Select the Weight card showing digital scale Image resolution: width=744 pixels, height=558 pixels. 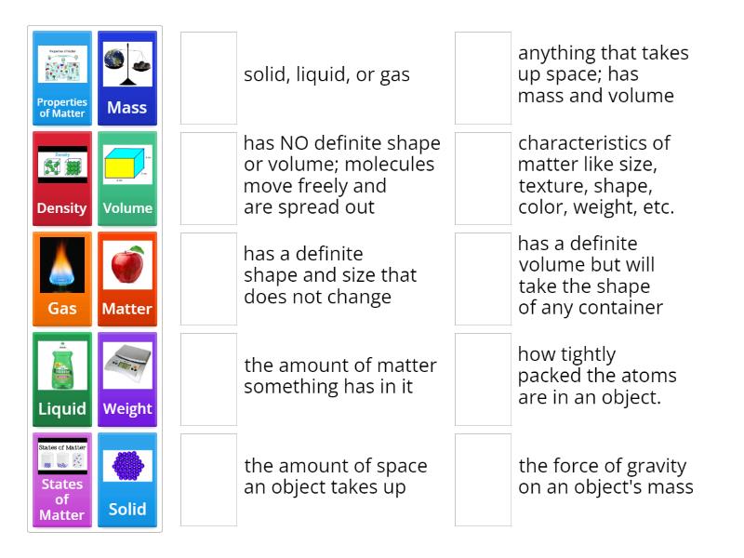click(127, 378)
